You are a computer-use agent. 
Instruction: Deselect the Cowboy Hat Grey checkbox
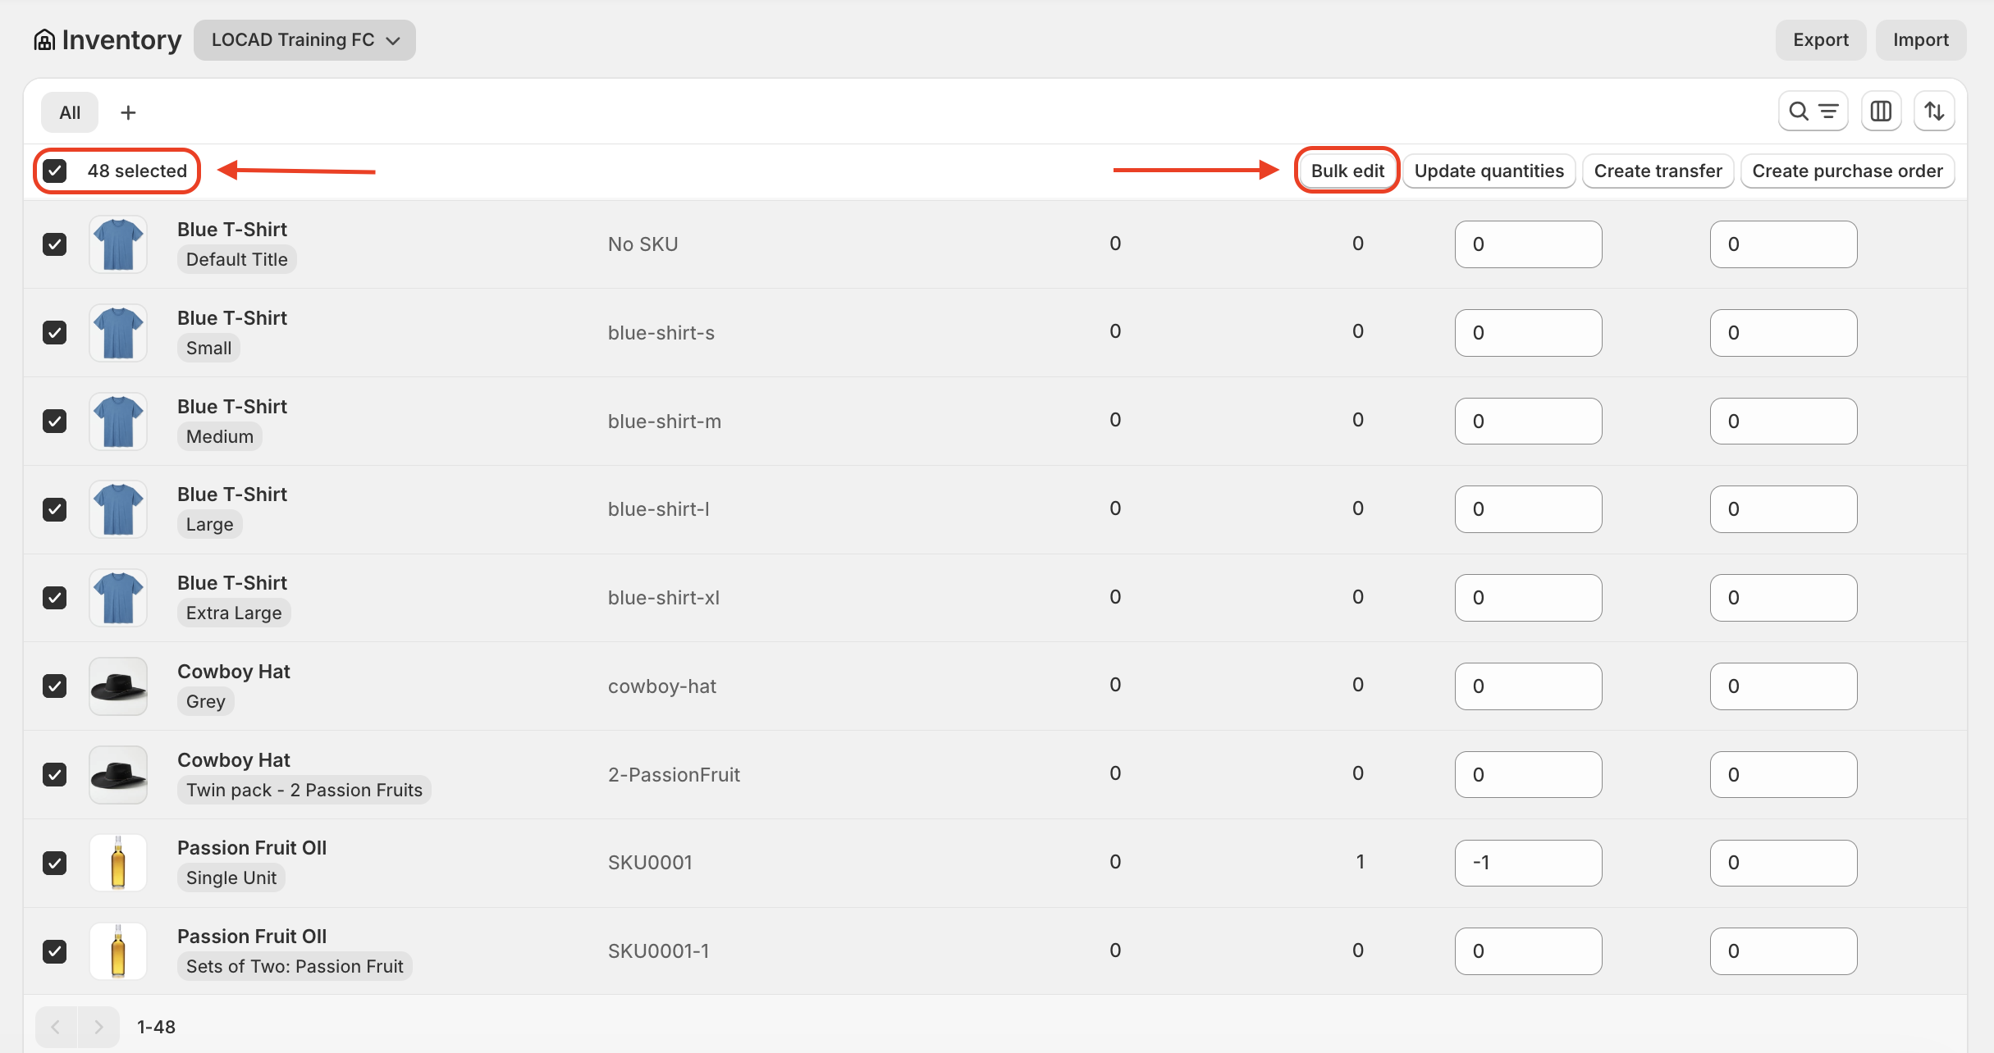coord(55,686)
